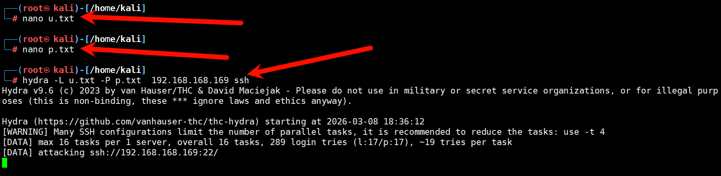
Task: Click the Hydra v9.6 version text
Action: click(x=28, y=91)
